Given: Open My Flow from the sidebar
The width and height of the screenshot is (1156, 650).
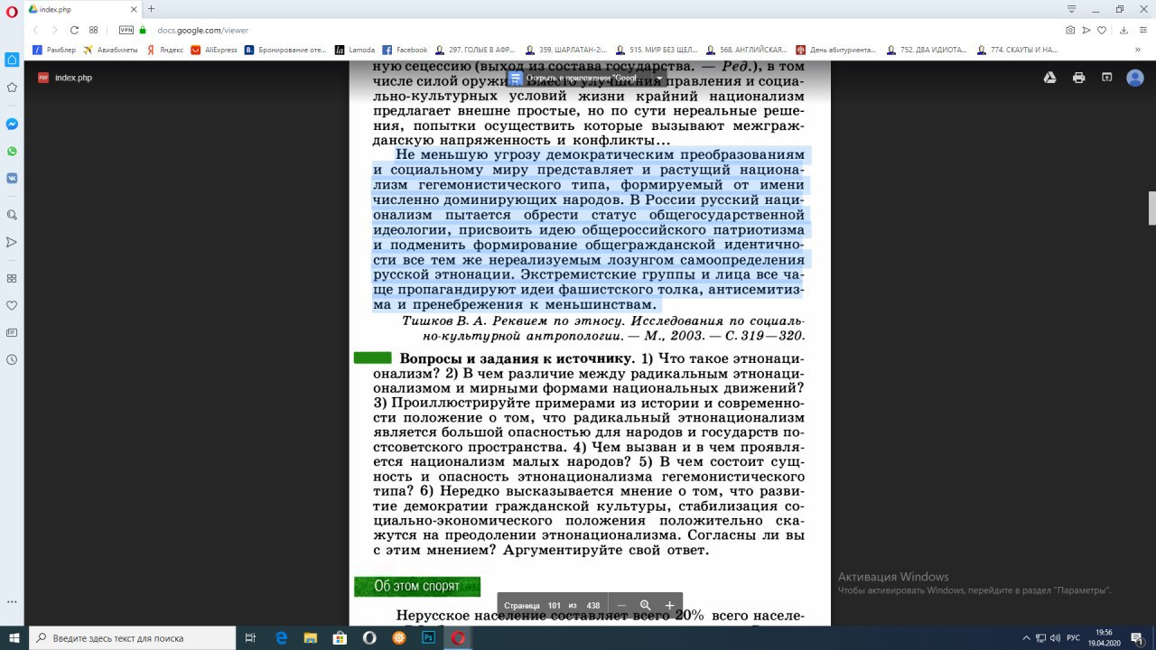Looking at the screenshot, I should (x=12, y=242).
